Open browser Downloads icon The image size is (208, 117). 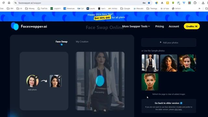(203, 3)
